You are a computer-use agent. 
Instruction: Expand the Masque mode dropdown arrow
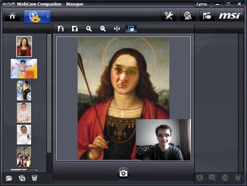click(x=48, y=16)
